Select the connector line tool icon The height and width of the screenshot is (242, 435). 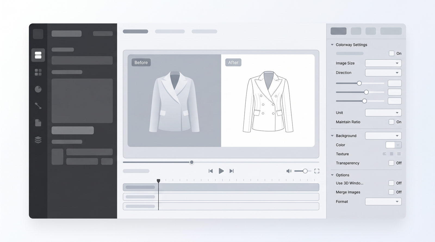[38, 106]
